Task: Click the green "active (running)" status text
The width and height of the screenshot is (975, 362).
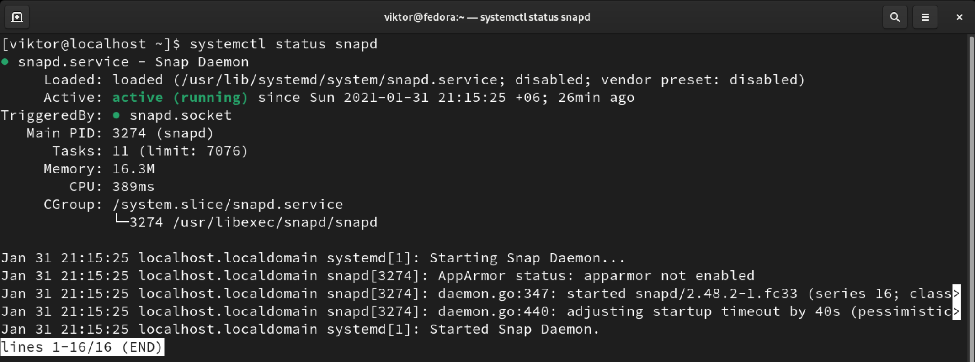Action: pyautogui.click(x=180, y=97)
